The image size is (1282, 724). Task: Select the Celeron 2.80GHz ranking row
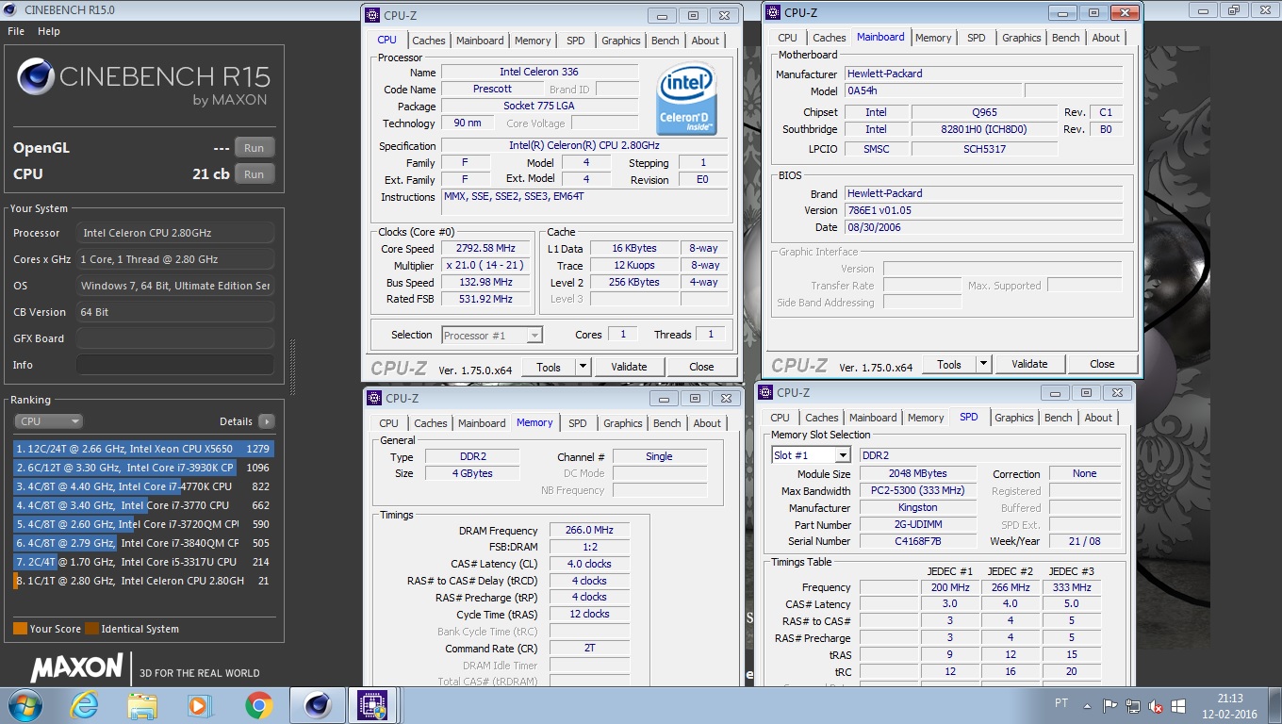click(143, 581)
